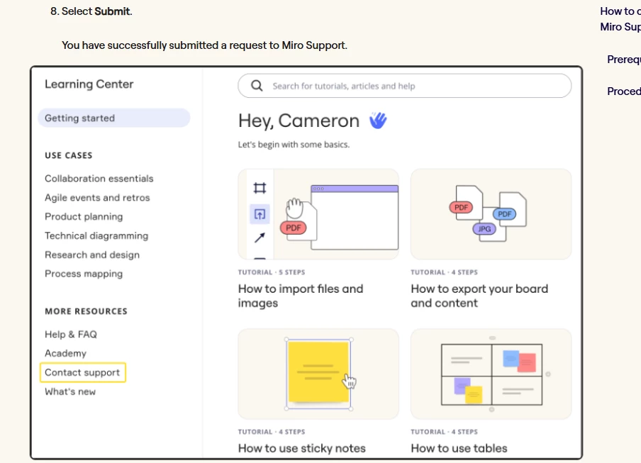Click the 'MORE RESOURCES' section header
Viewport: 641px width, 463px height.
pos(87,311)
